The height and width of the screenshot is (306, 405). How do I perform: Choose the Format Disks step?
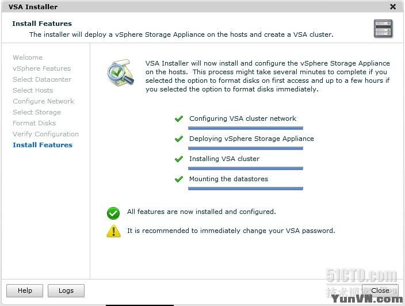[35, 123]
